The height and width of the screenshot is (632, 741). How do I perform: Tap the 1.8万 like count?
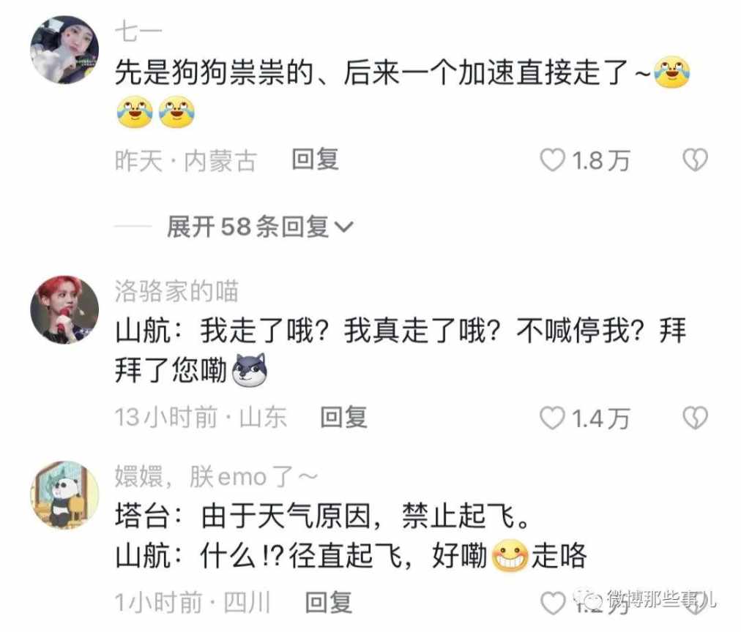click(601, 160)
